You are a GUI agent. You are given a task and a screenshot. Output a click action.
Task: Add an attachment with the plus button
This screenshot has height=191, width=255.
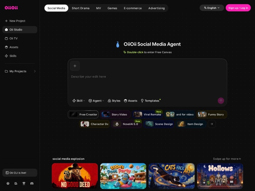click(x=75, y=66)
